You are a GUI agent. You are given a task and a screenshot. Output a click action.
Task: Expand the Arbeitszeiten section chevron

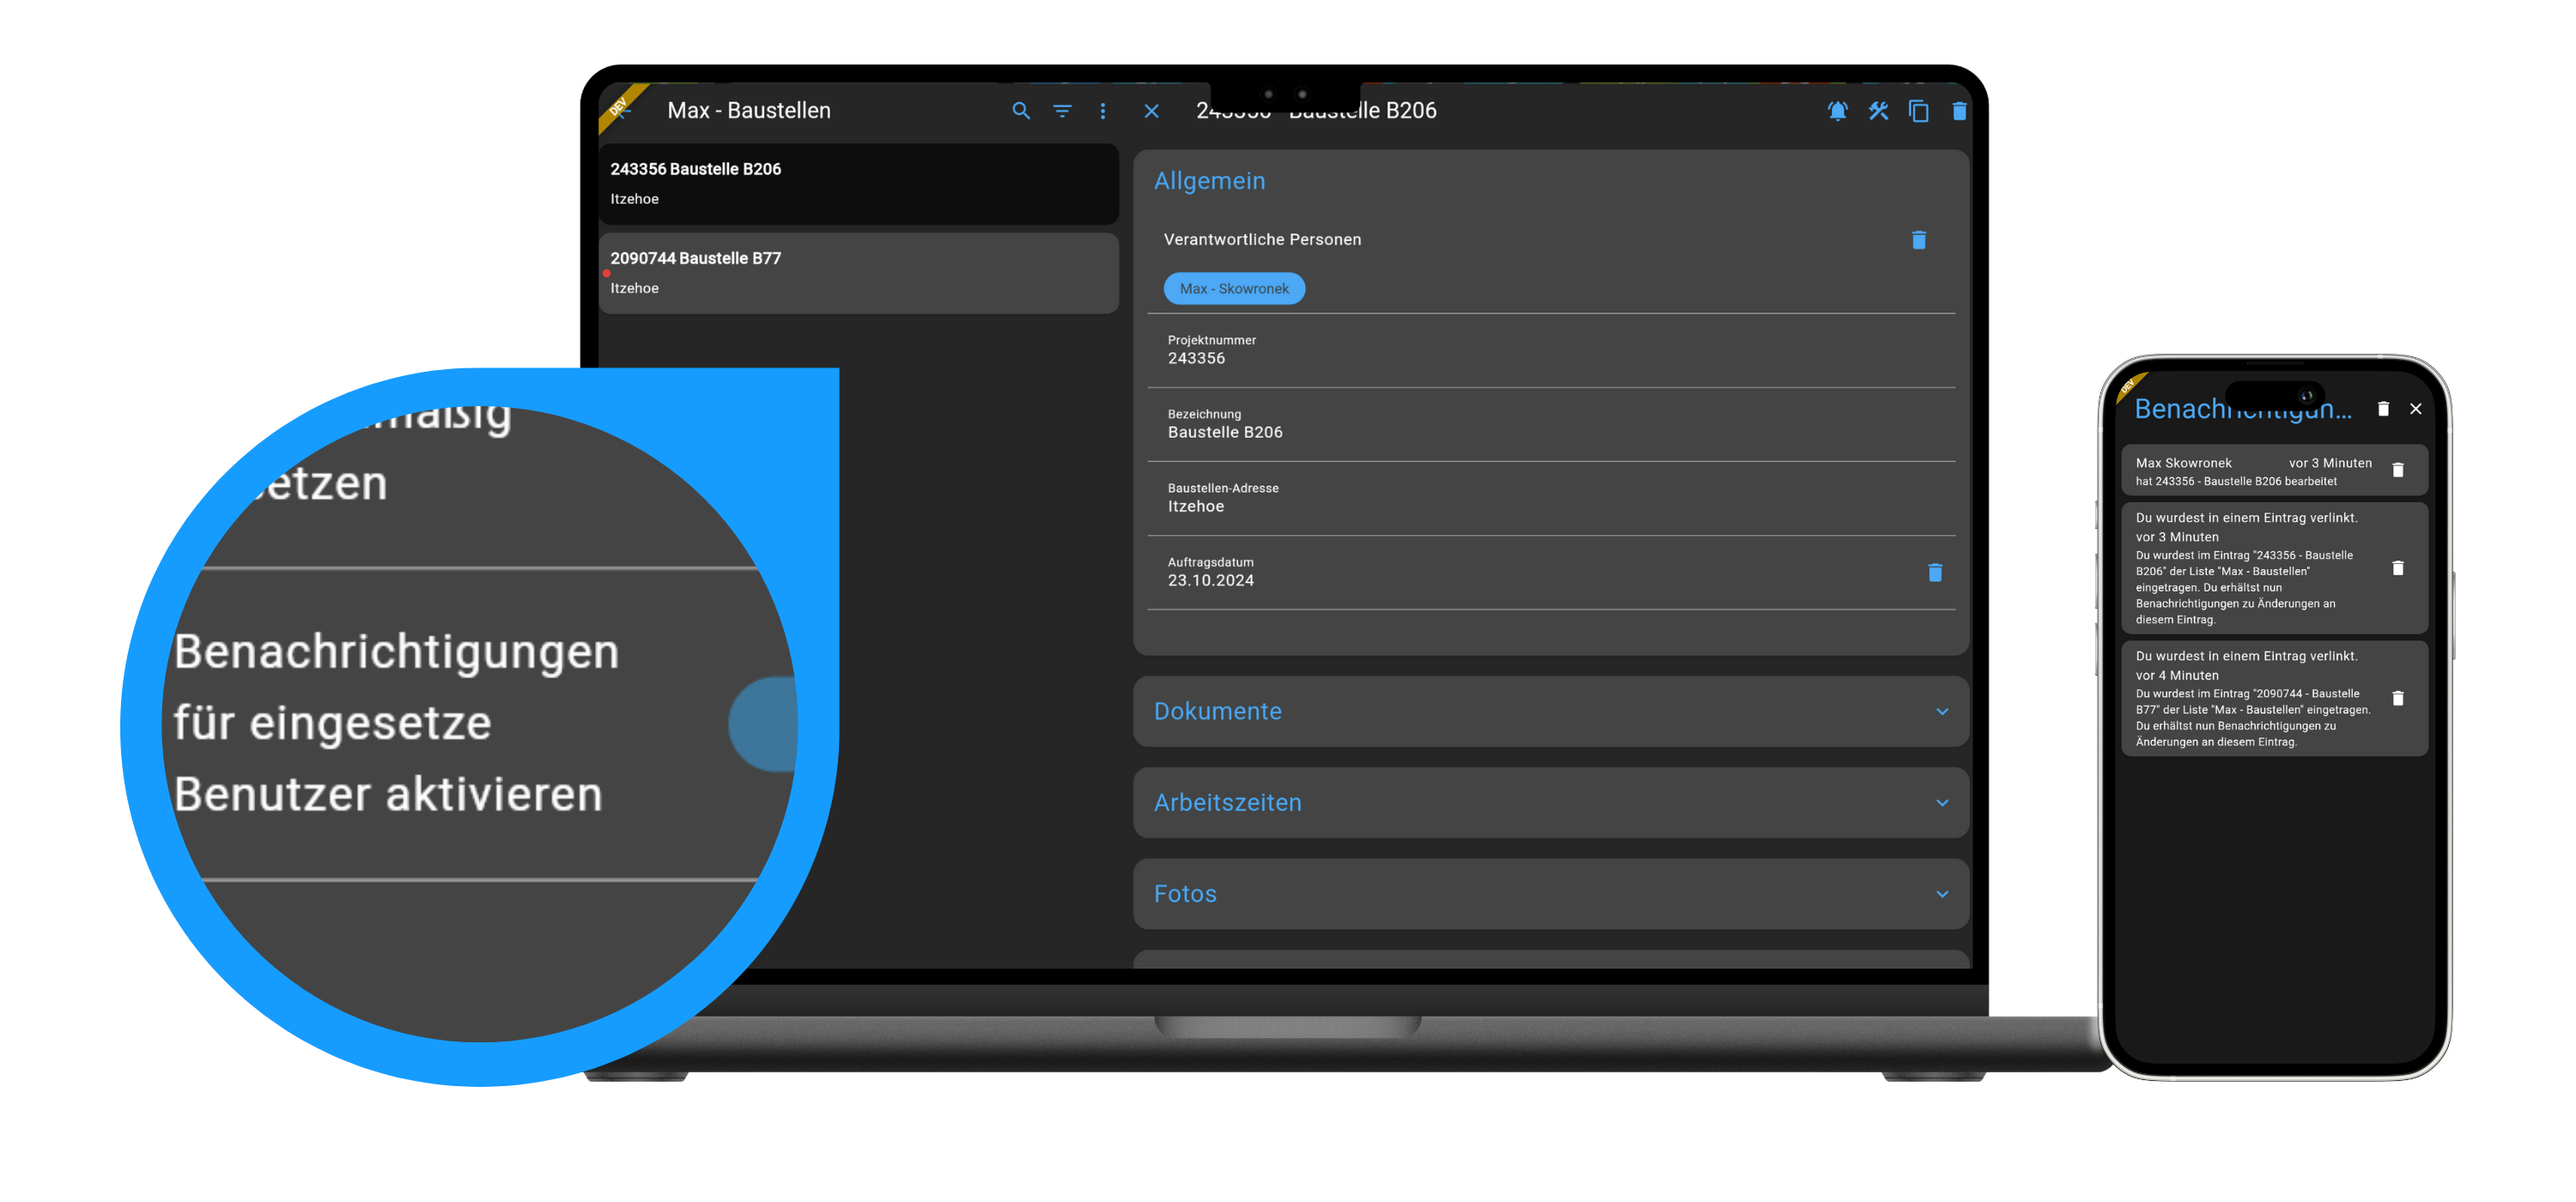tap(1942, 803)
